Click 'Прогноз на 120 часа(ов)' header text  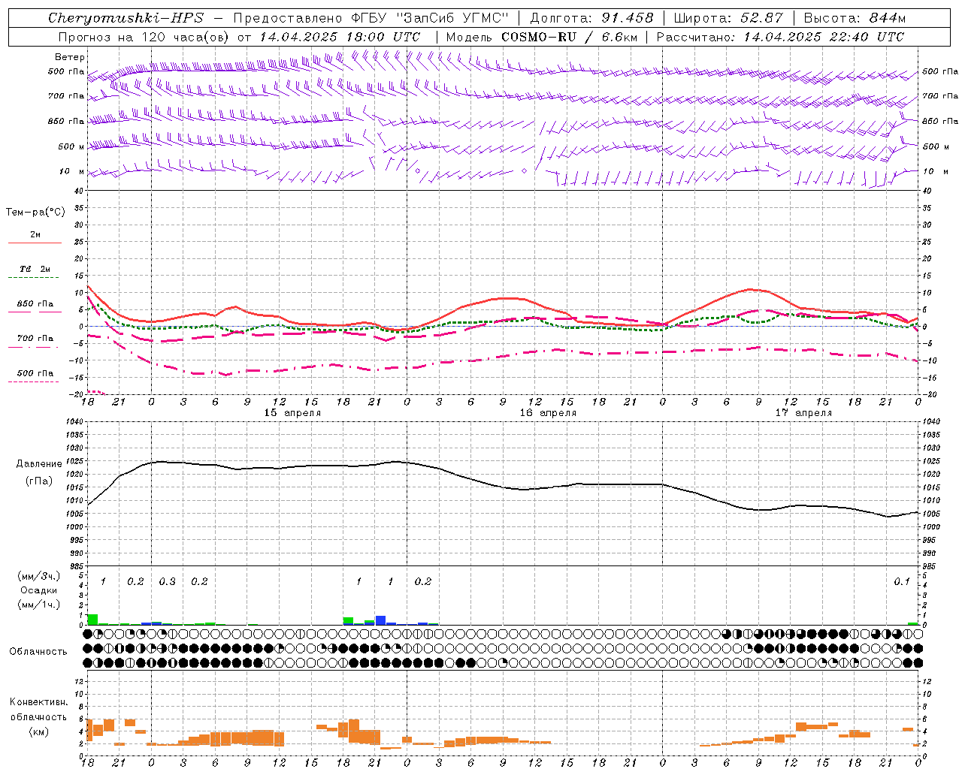pos(144,37)
